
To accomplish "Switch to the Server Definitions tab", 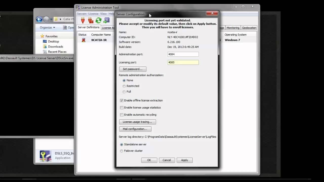I will pyautogui.click(x=89, y=27).
